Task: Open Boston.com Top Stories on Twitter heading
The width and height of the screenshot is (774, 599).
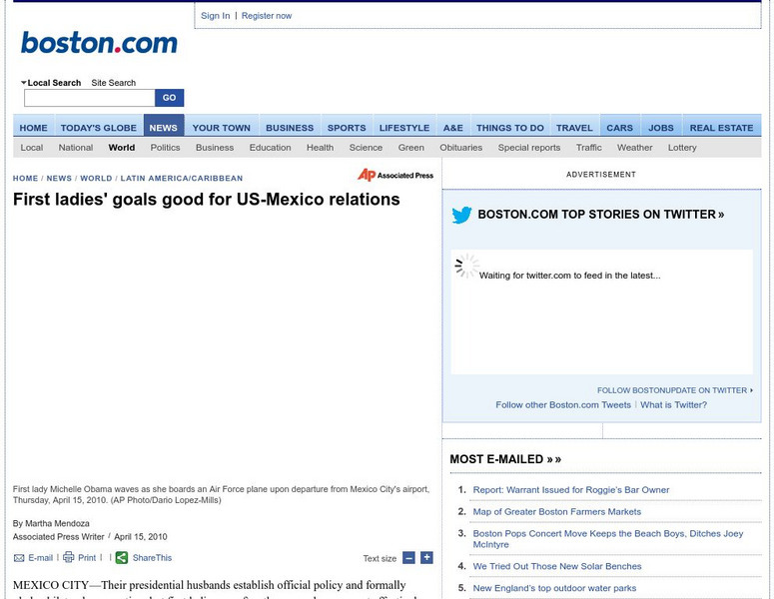Action: click(601, 214)
